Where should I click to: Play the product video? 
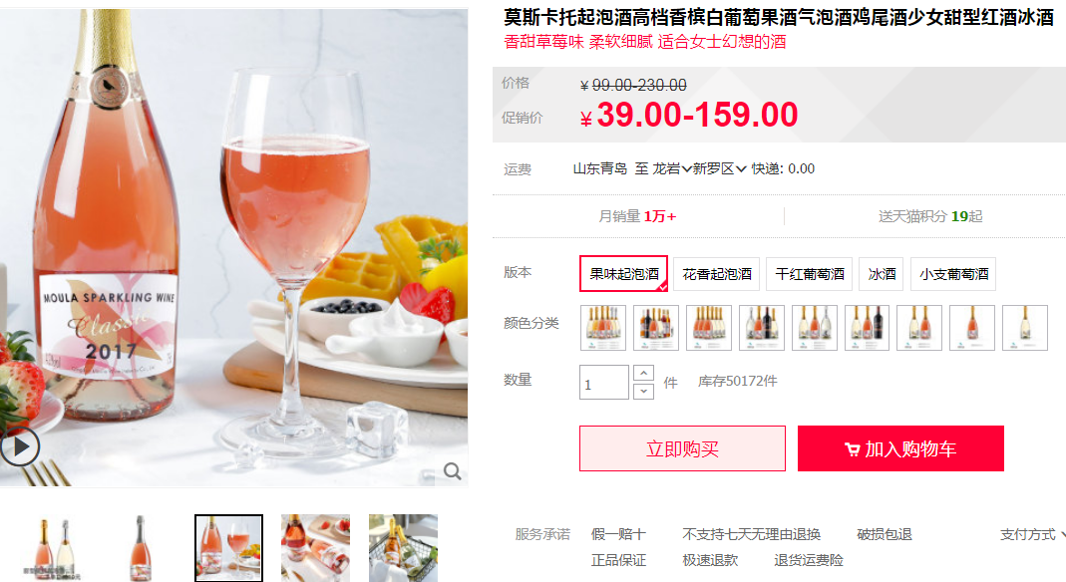20,446
